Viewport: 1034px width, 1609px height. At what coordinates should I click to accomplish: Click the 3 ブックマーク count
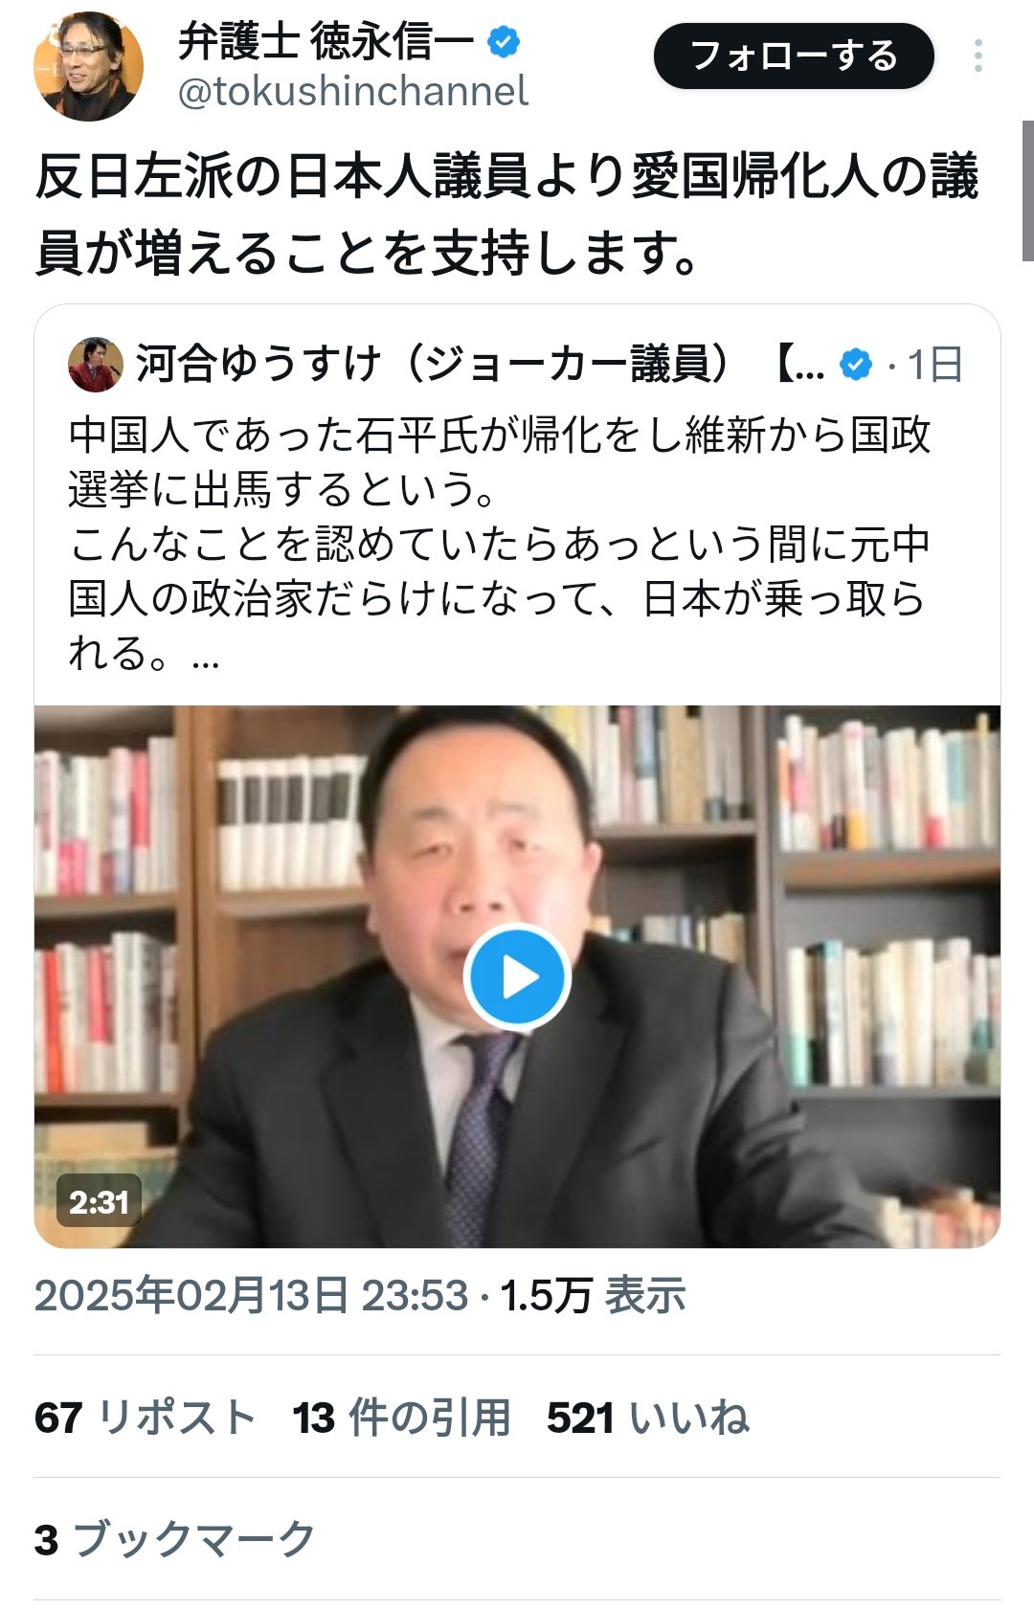174,1539
